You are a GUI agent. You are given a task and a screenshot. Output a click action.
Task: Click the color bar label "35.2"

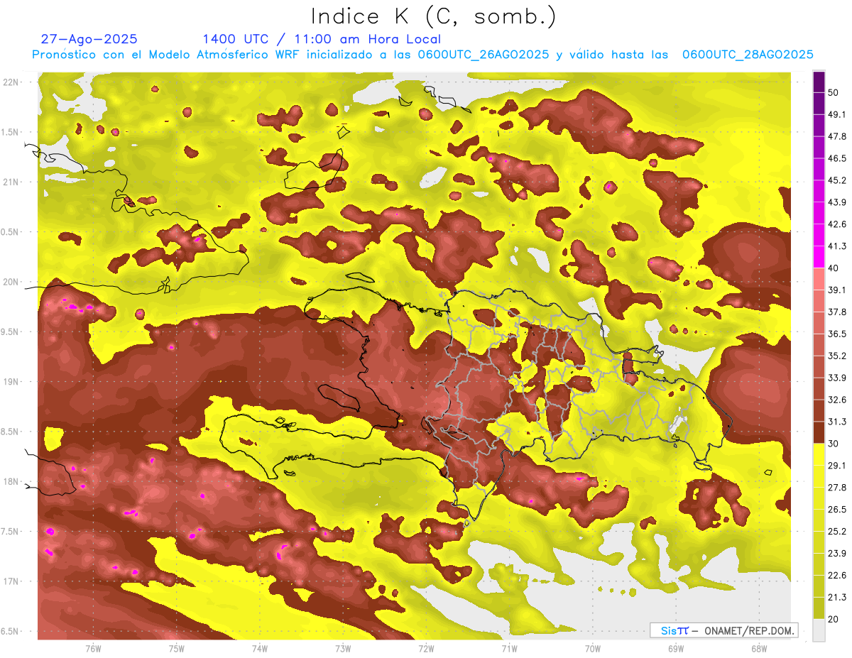(x=836, y=356)
